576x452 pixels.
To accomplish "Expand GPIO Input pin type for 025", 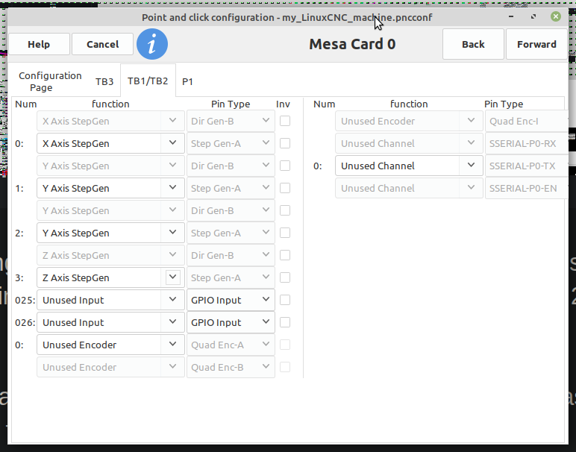I will coord(231,301).
